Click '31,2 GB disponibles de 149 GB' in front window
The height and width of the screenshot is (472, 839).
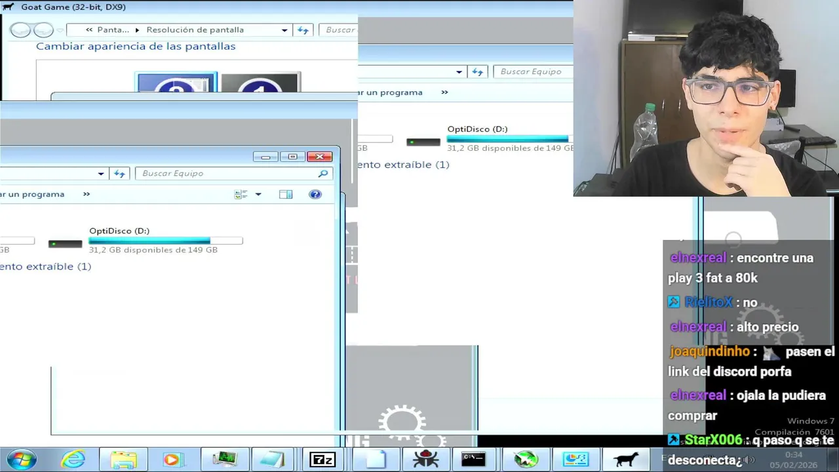[x=153, y=250]
